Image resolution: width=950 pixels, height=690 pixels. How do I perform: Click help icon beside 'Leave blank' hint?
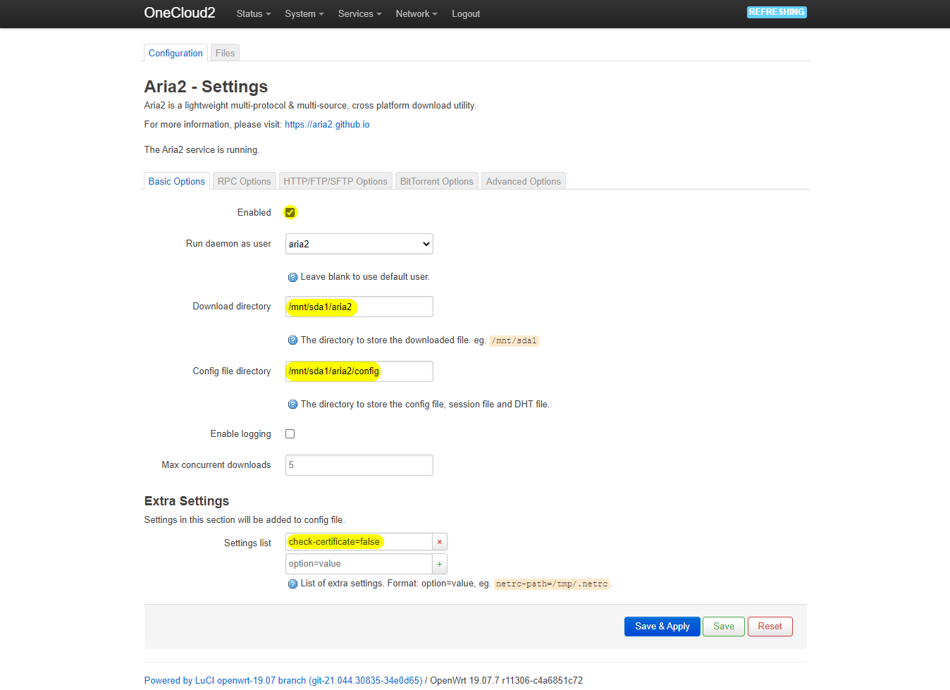tap(292, 277)
